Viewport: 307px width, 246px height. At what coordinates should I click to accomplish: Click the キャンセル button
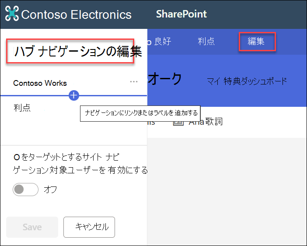tap(89, 227)
